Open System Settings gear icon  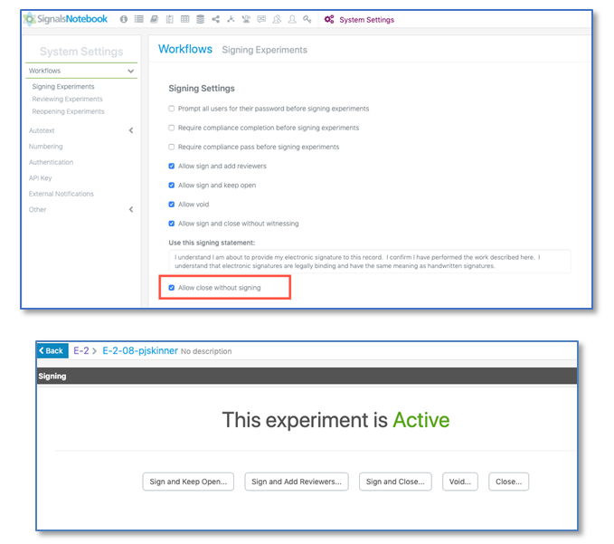tap(329, 19)
